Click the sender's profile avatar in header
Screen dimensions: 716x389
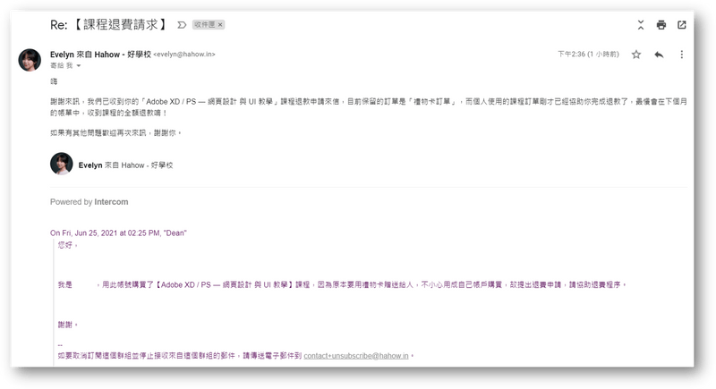30,60
